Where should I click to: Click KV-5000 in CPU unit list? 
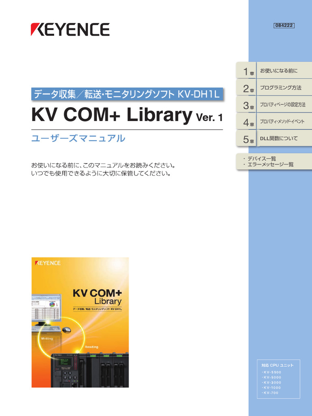tap(271, 377)
